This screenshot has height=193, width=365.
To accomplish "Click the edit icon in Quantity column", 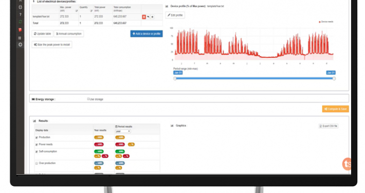I will click(x=91, y=11).
